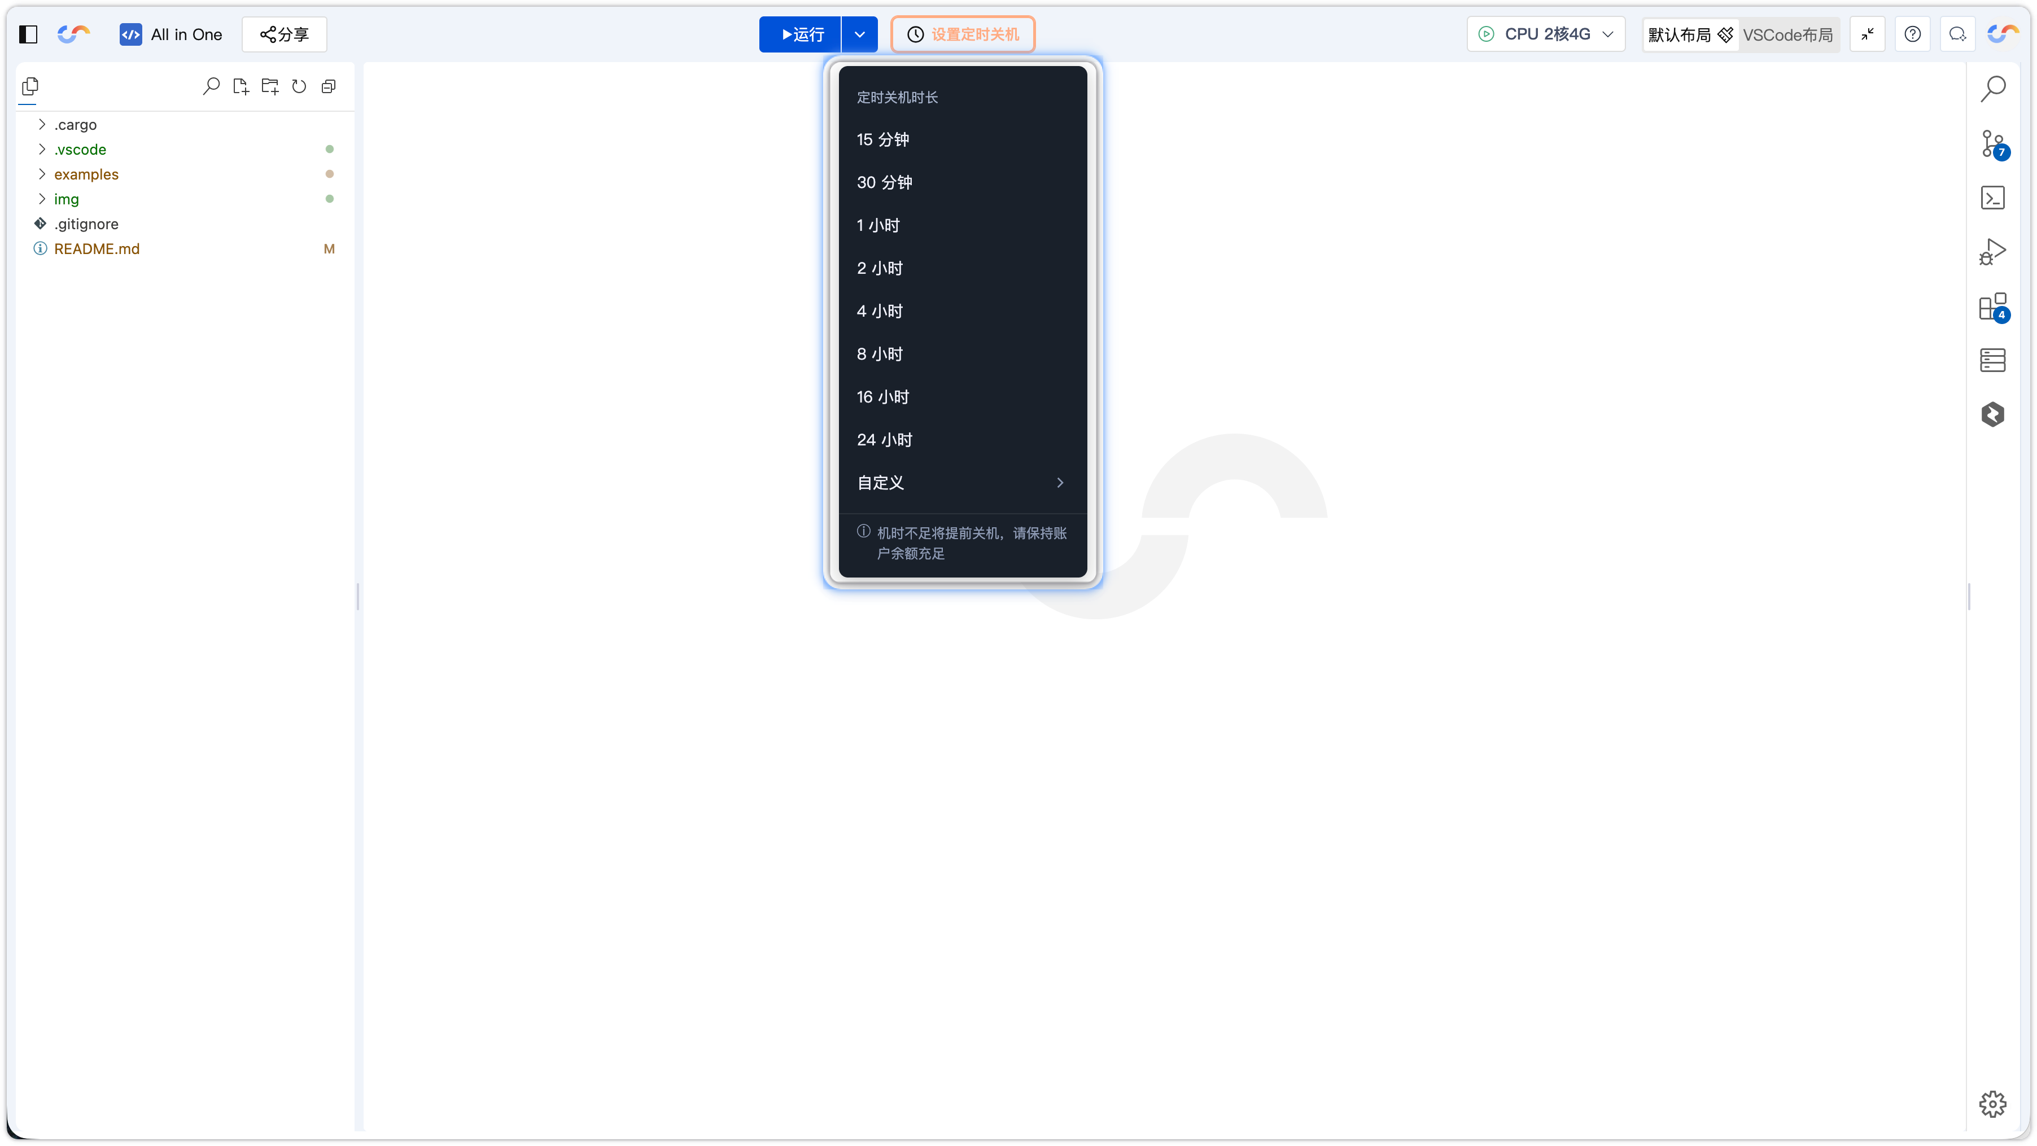Click the blue 运行 run button
2037x1146 pixels.
799,34
